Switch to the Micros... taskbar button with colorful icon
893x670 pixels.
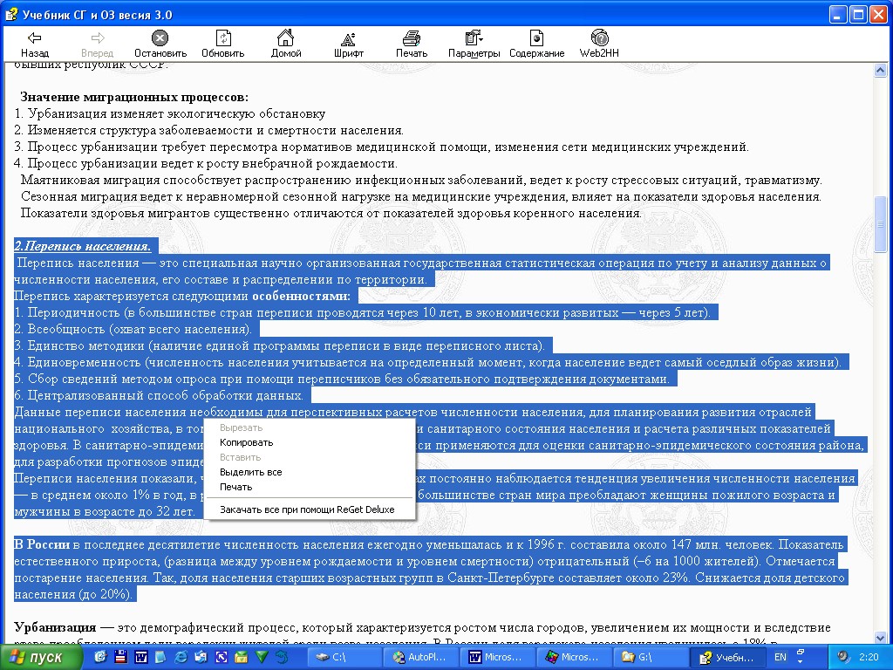[x=574, y=658]
